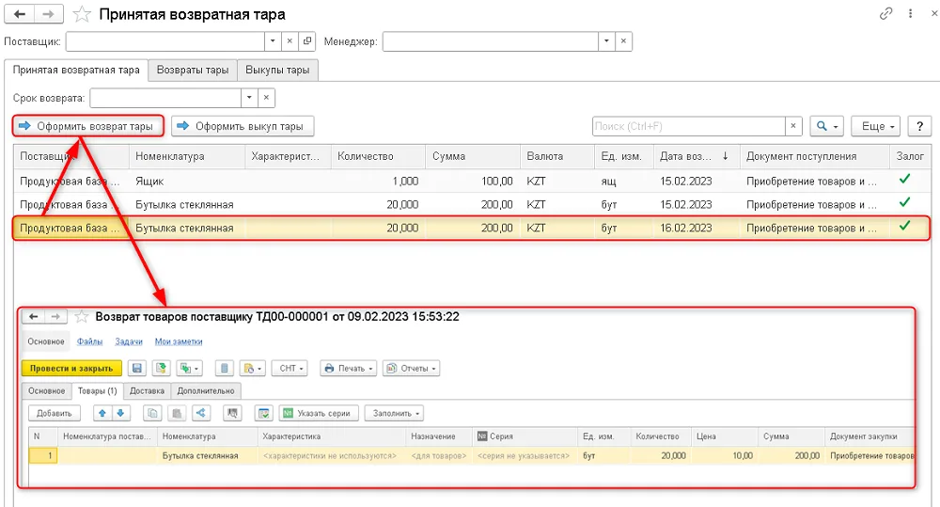Click the help question mark button
The width and height of the screenshot is (940, 507).
pos(919,127)
